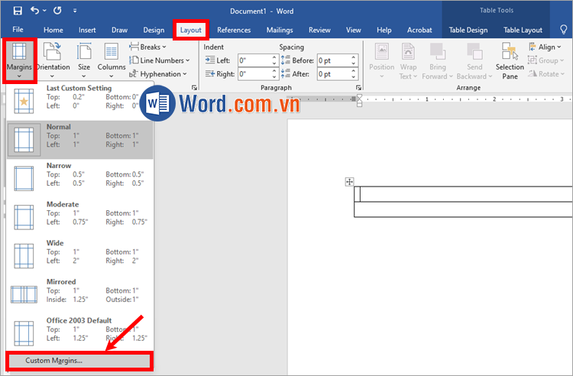Increase Indent Left with up spinner

274,57
